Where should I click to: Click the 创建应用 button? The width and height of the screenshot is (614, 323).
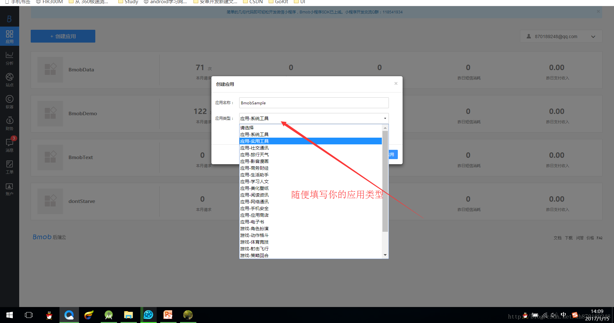(63, 36)
